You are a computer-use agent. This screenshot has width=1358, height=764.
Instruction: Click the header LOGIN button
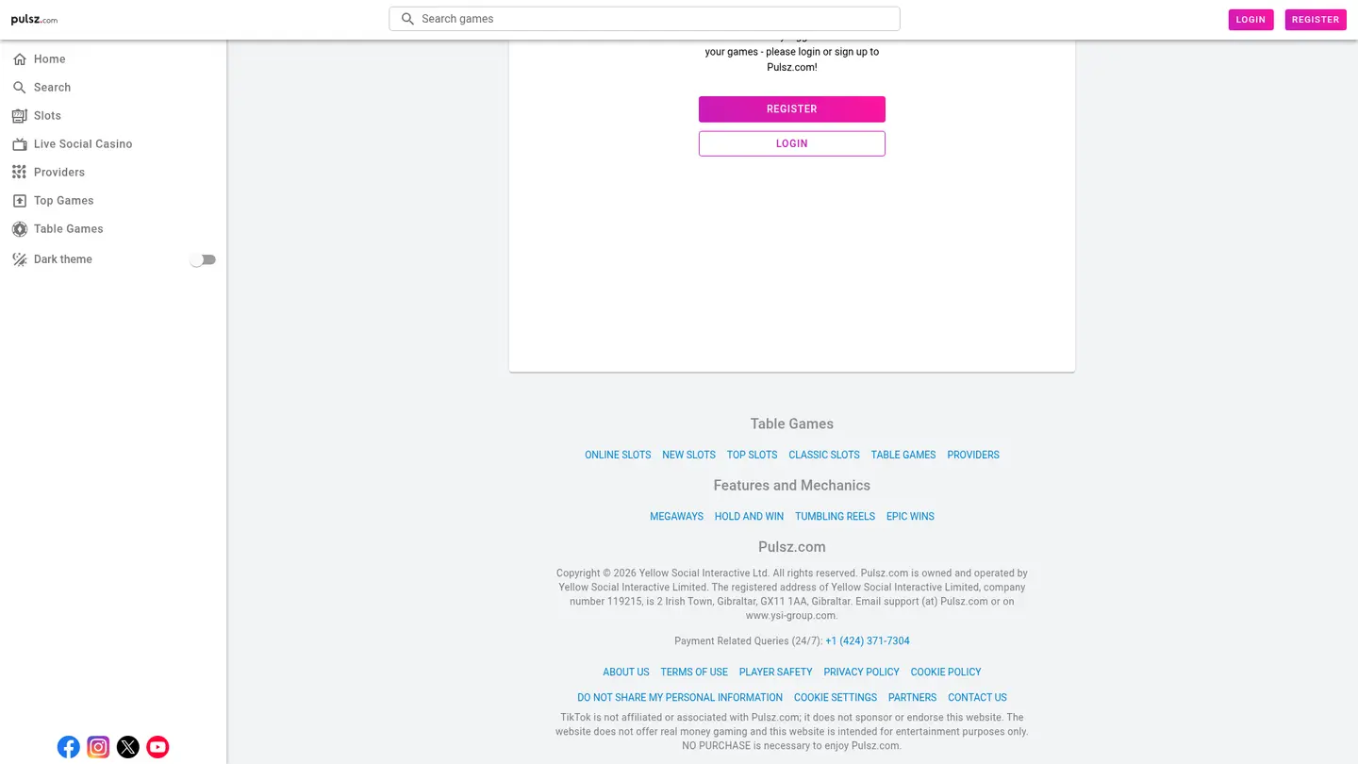click(x=1250, y=20)
